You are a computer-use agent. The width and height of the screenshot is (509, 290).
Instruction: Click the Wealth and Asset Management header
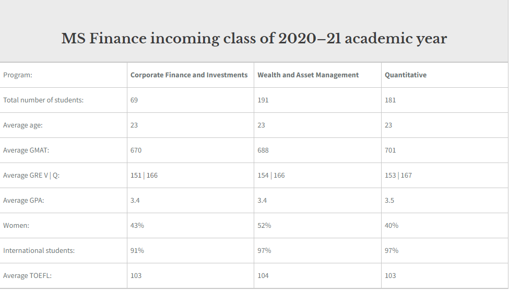[308, 75]
